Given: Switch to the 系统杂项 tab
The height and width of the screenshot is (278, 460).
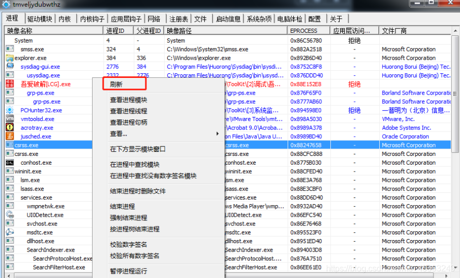Looking at the screenshot, I should [259, 19].
